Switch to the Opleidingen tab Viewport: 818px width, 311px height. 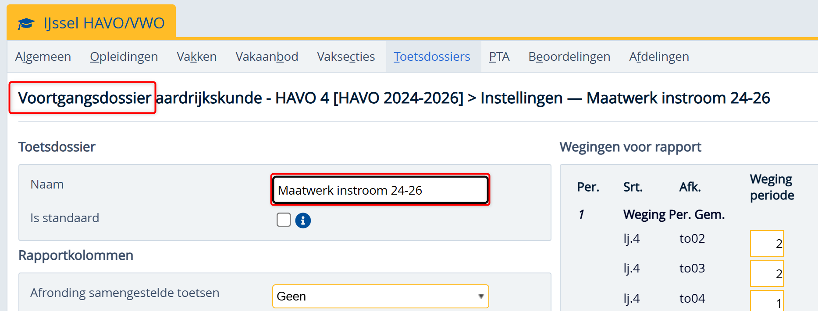click(124, 57)
